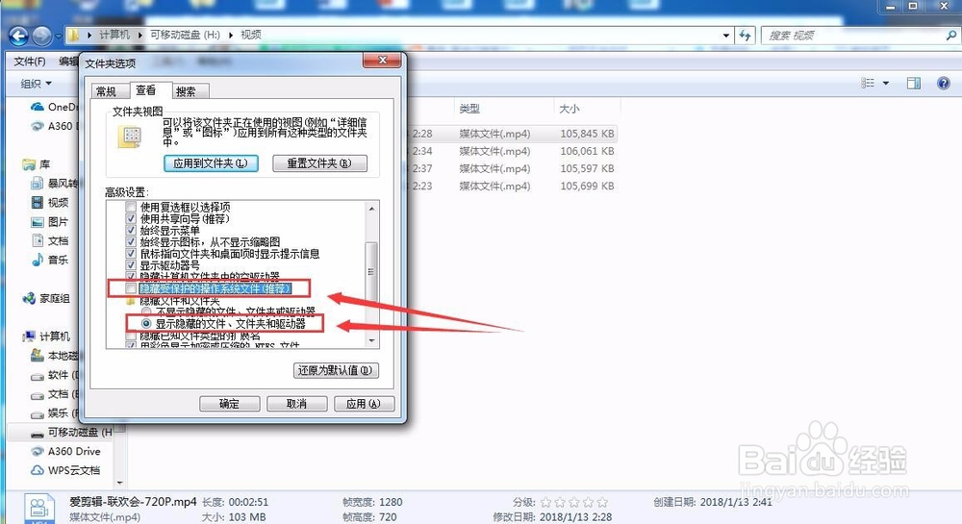The image size is (962, 524).
Task: Click 重置文件夹(R) button
Action: point(319,163)
